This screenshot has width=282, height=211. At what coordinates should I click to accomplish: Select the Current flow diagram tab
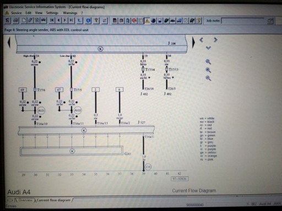(53, 200)
